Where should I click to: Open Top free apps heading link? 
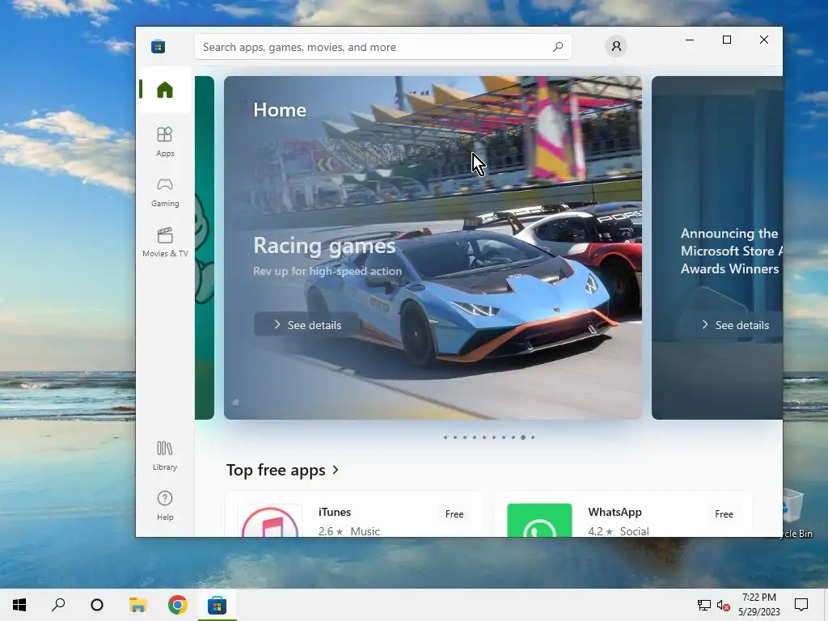pyautogui.click(x=276, y=470)
